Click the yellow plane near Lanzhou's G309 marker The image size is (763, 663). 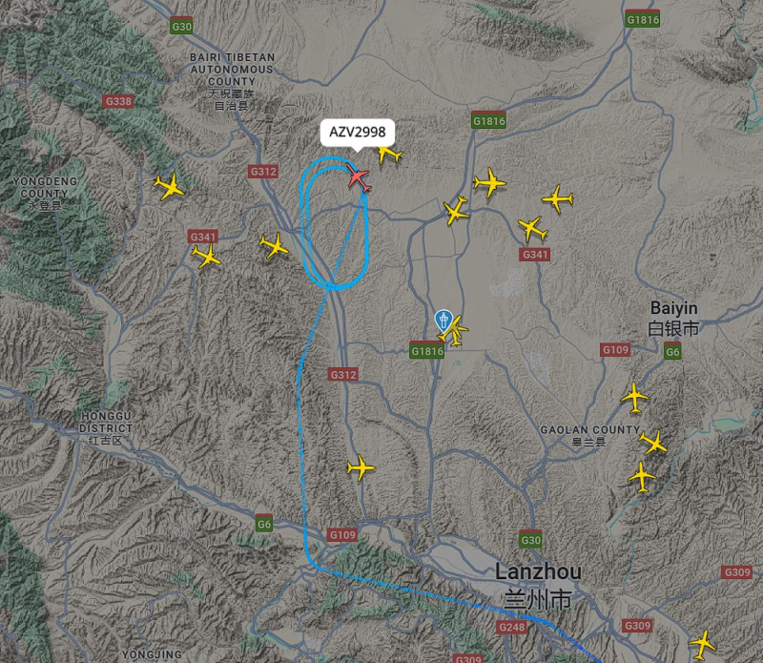(x=702, y=644)
